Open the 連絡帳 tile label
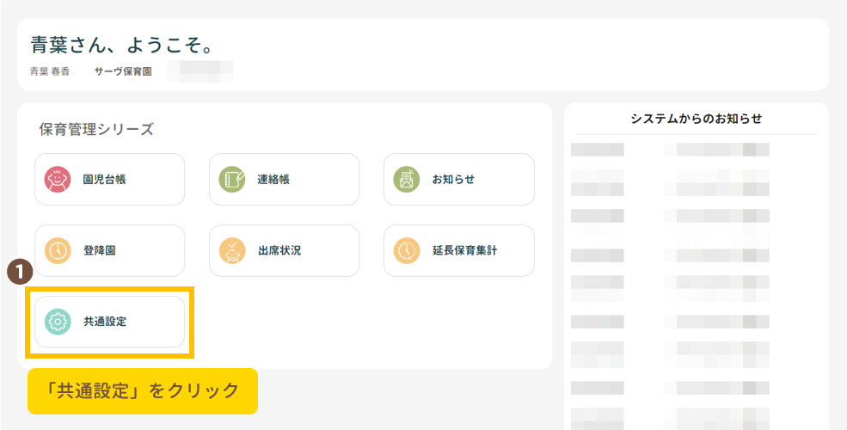This screenshot has width=847, height=430. pyautogui.click(x=275, y=180)
